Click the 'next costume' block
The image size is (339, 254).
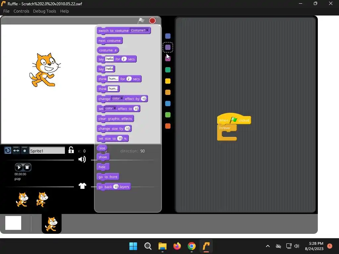110,41
